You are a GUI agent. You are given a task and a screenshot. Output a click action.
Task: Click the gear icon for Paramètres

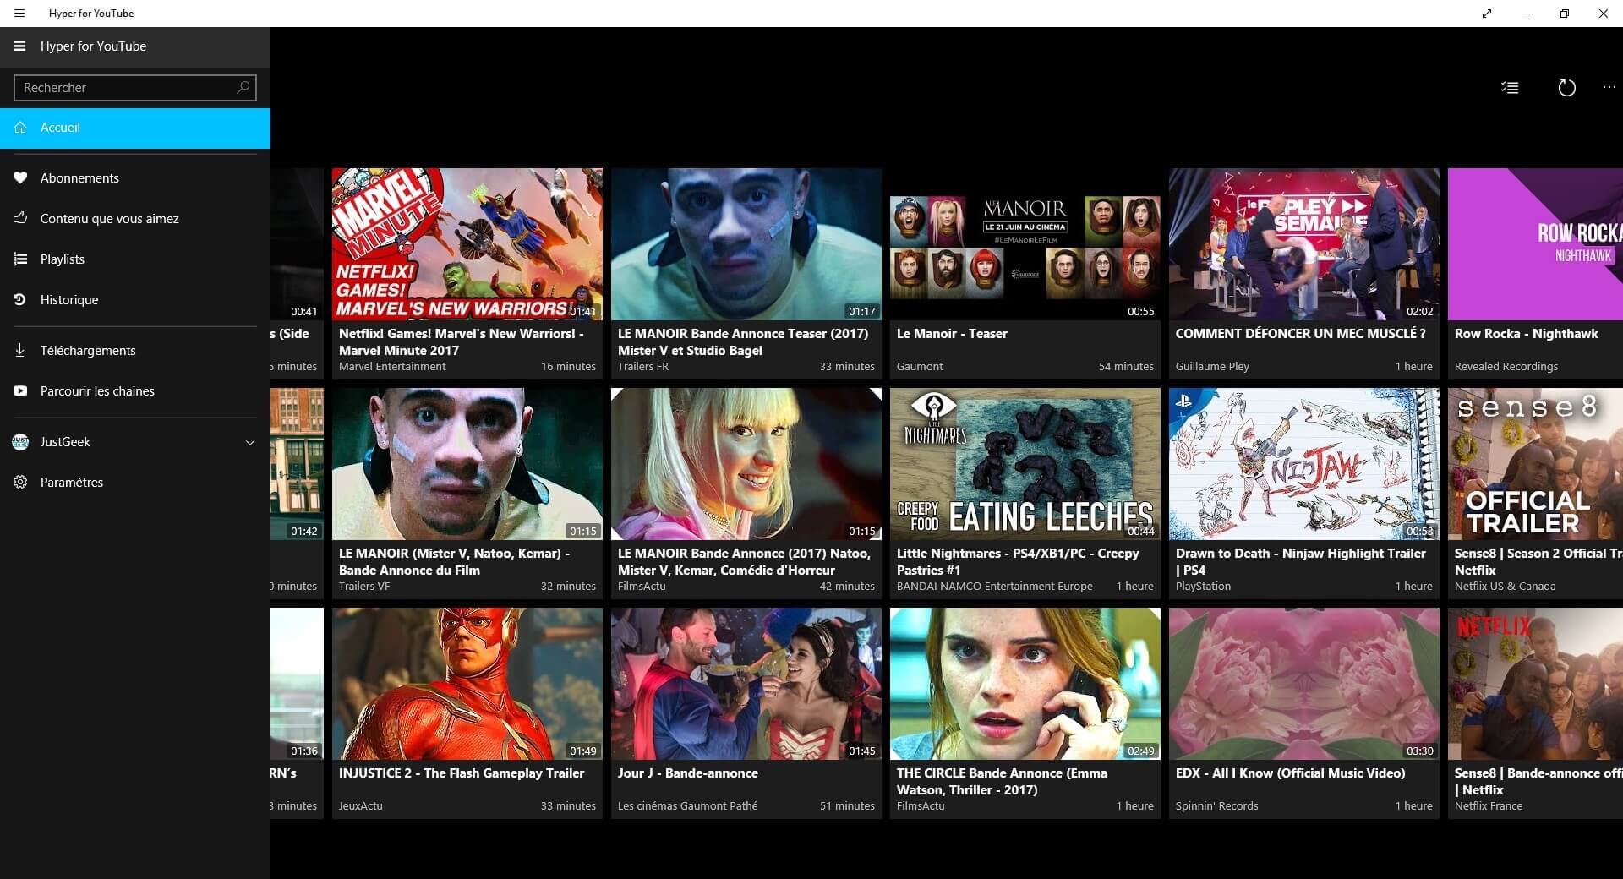pyautogui.click(x=20, y=483)
